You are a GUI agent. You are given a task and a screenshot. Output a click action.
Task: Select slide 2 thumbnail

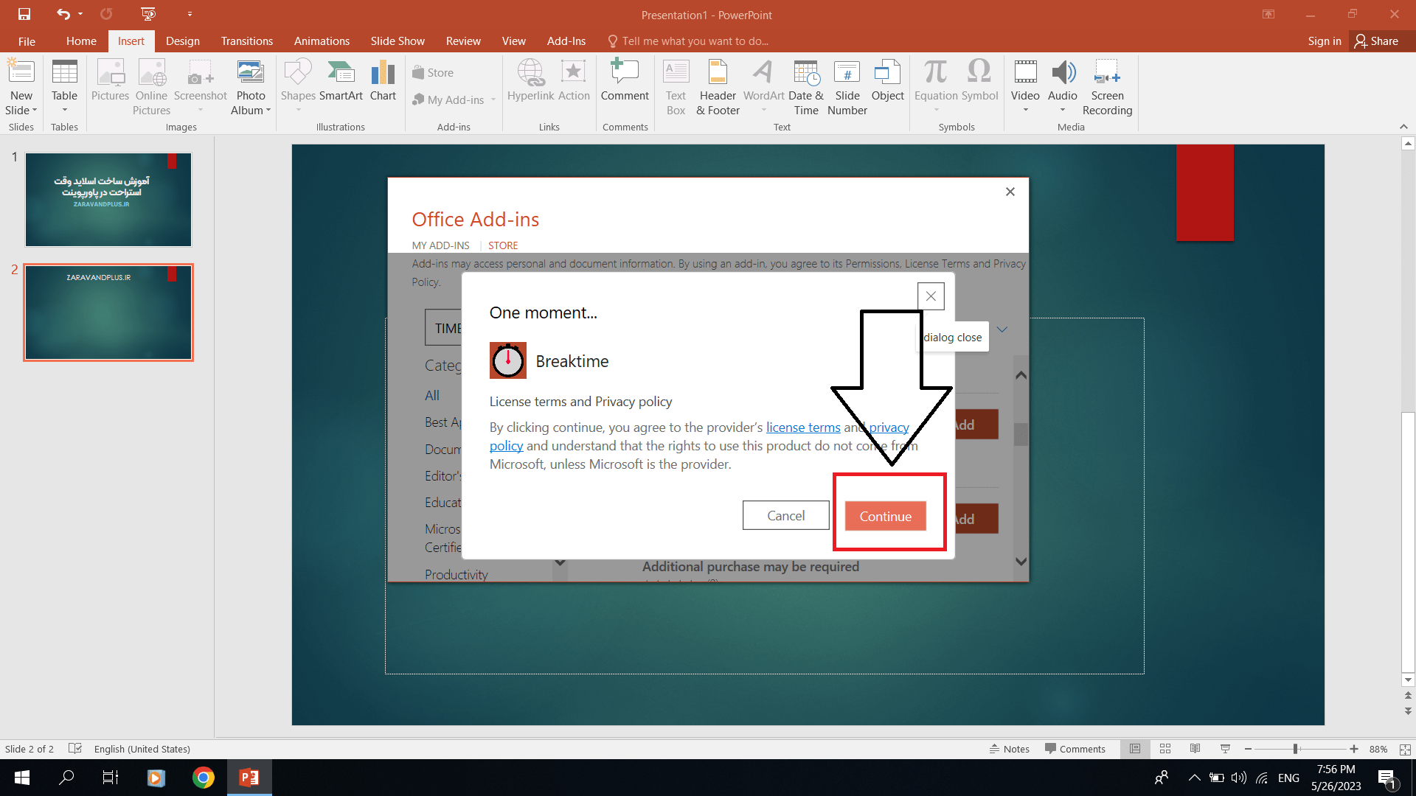(x=108, y=312)
